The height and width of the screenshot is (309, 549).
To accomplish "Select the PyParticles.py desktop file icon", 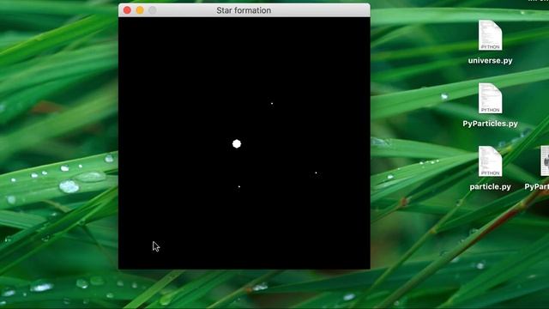I will 490,99.
